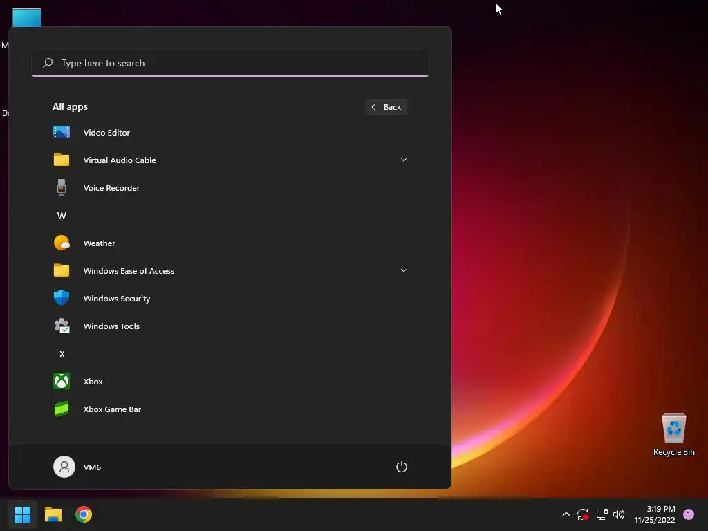Show hidden tray icons chevron

[x=566, y=514]
